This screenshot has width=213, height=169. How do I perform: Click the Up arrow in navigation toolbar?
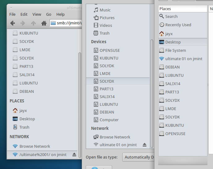point(33,23)
